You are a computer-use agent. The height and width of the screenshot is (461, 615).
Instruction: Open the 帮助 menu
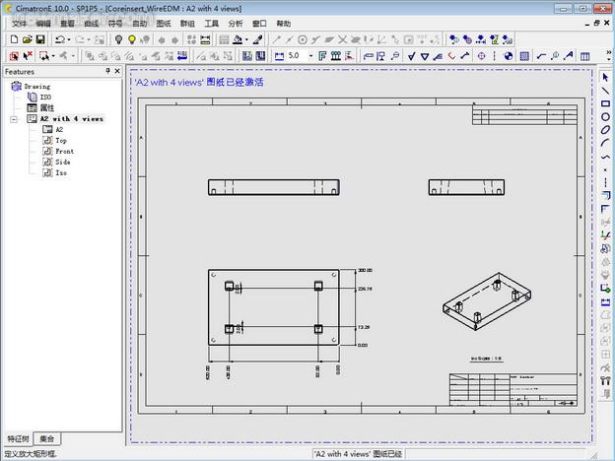click(x=284, y=24)
